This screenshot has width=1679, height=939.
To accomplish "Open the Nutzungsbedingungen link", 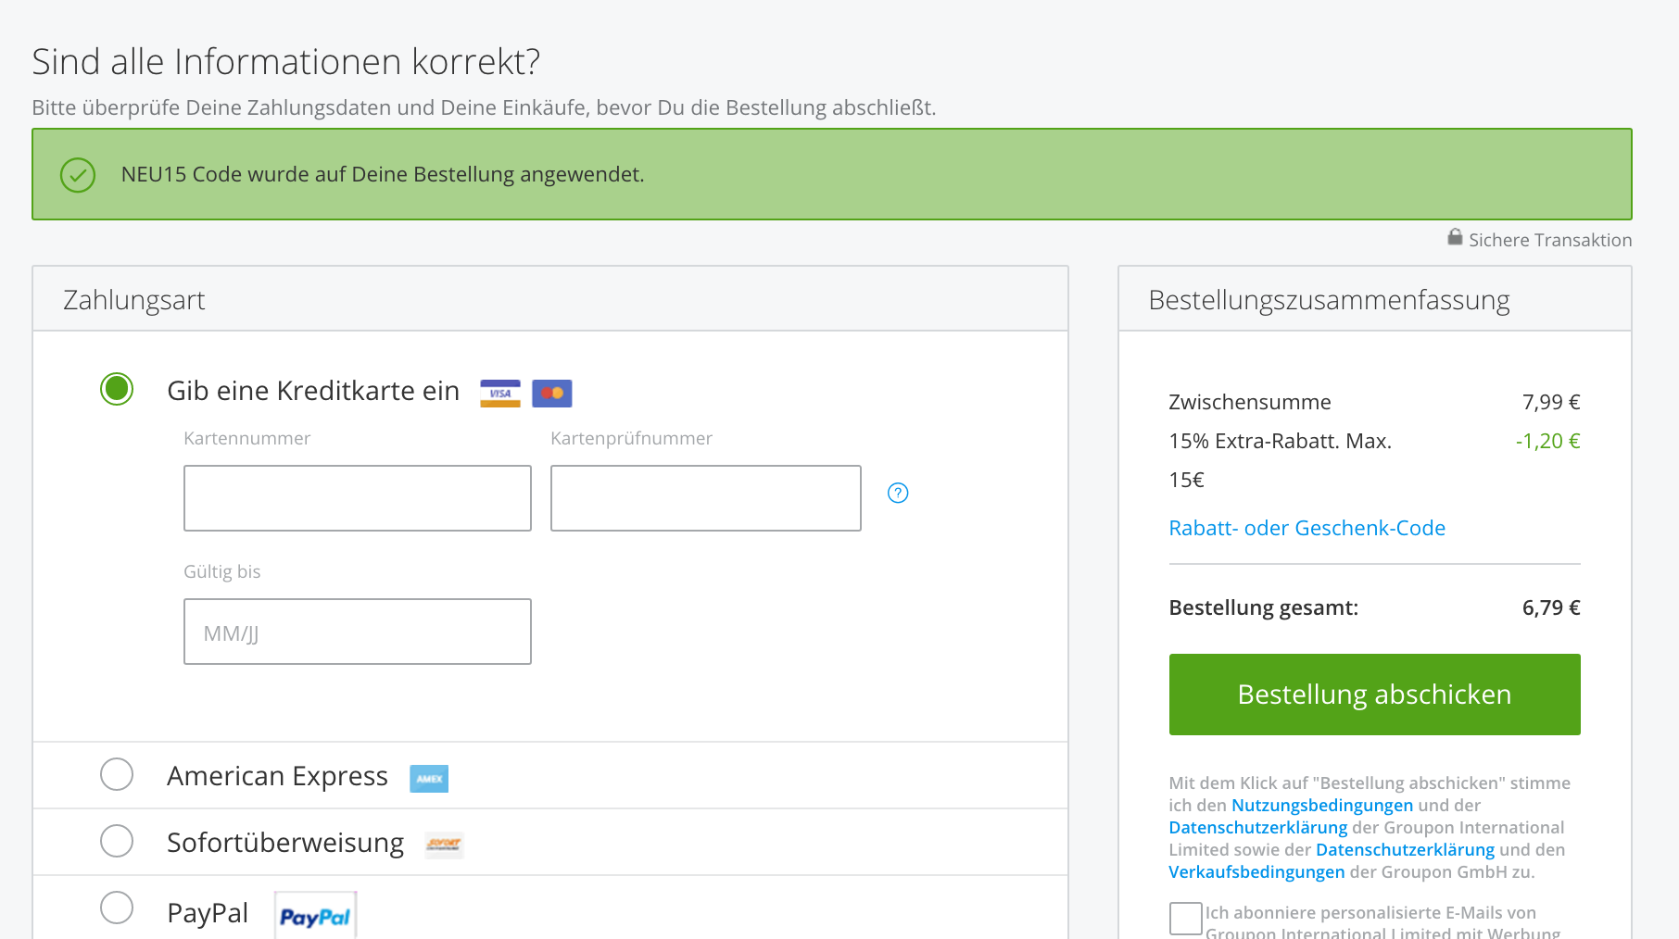I will click(x=1322, y=806).
